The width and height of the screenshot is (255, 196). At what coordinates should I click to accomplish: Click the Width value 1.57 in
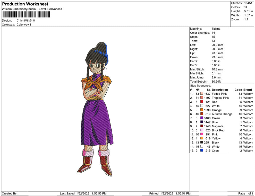(249, 15)
